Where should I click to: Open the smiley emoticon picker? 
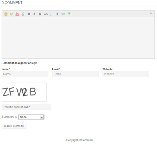coord(6,14)
